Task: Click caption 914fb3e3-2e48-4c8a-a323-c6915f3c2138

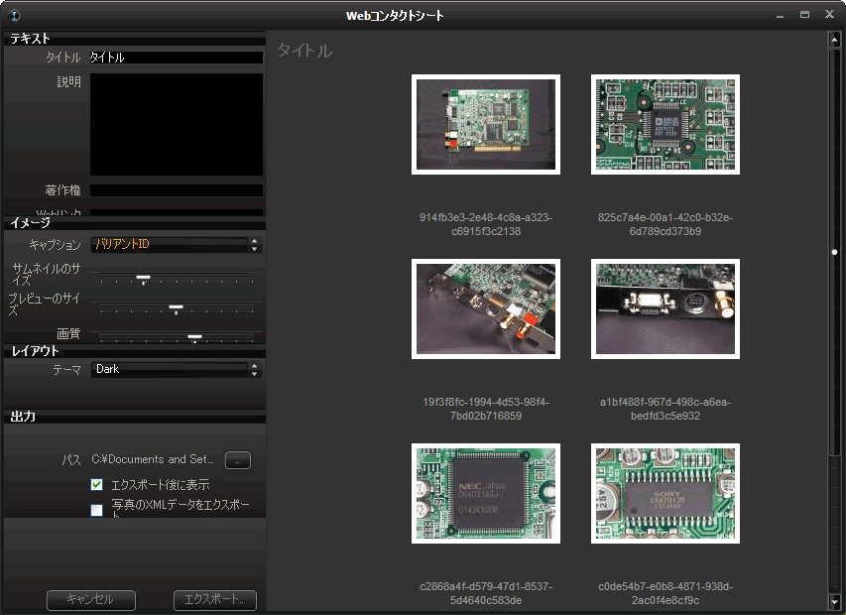Action: coord(486,224)
